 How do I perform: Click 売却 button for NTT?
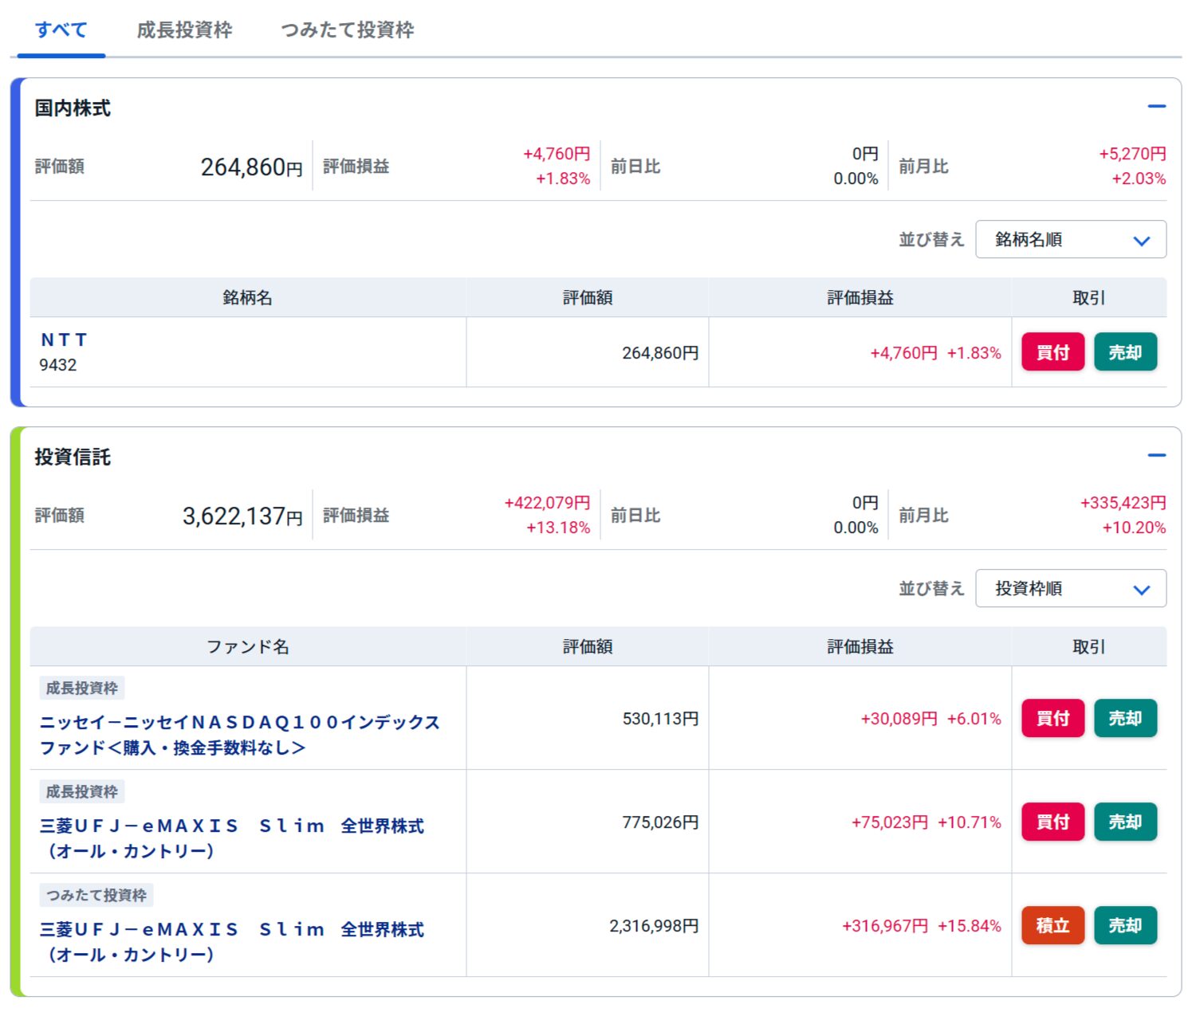coord(1125,352)
